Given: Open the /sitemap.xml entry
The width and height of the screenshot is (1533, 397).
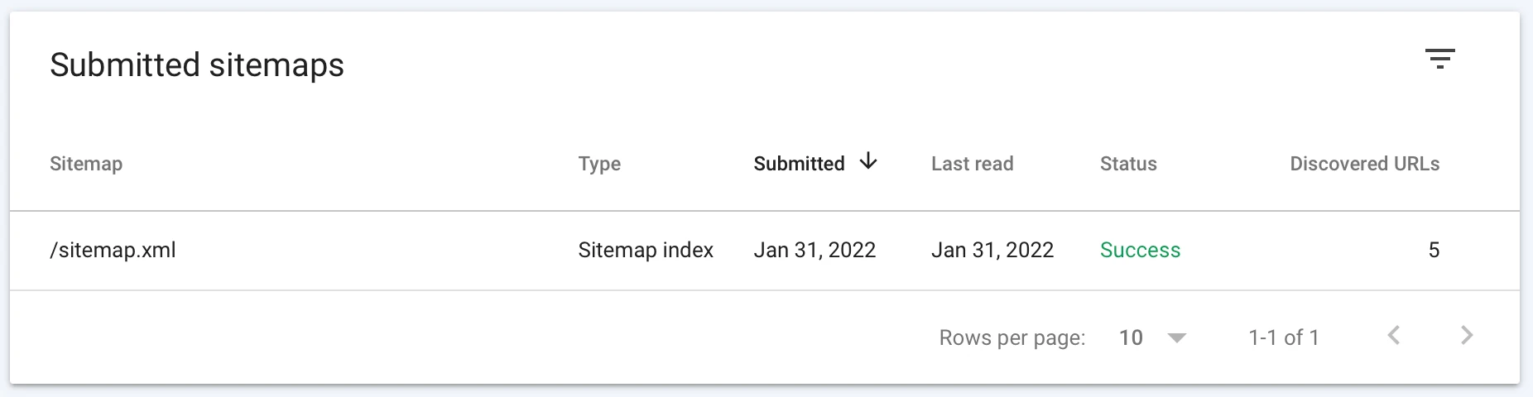Looking at the screenshot, I should pyautogui.click(x=113, y=250).
